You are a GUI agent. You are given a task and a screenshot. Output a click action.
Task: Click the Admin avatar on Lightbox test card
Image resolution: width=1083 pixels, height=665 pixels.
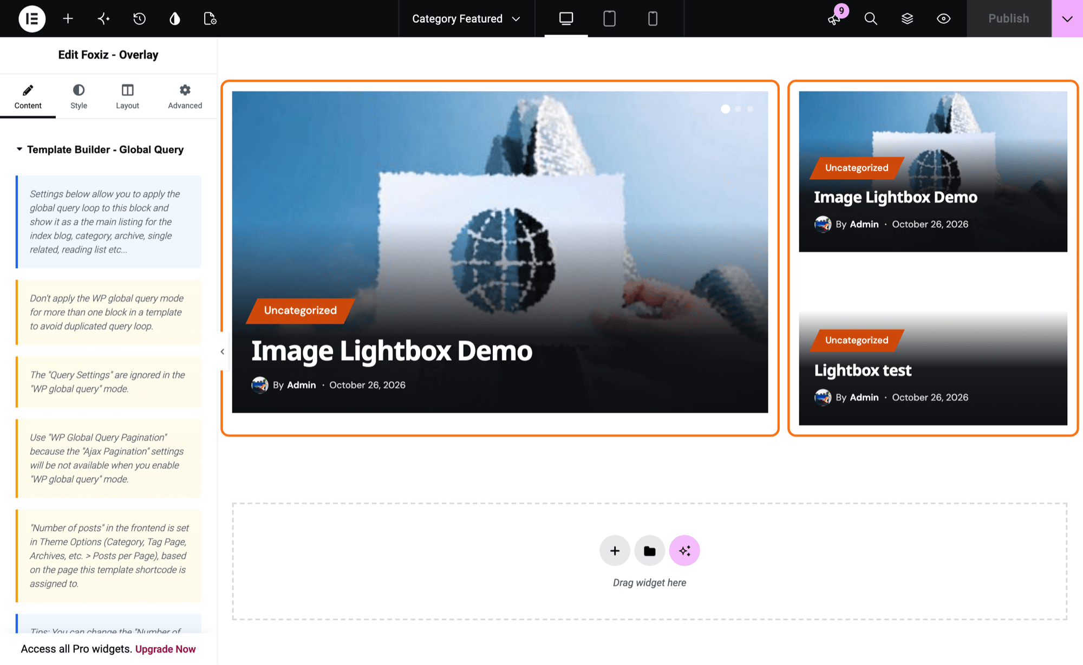tap(823, 397)
